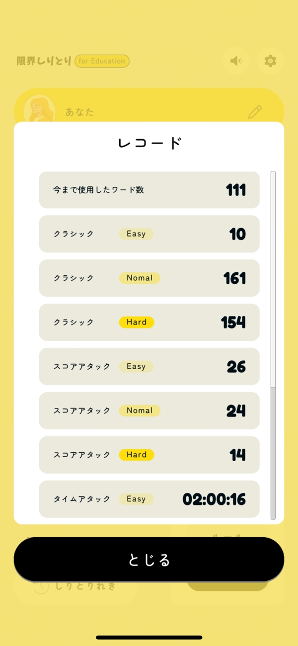Tap the speaker sound icon
298x646 pixels.
pyautogui.click(x=236, y=61)
